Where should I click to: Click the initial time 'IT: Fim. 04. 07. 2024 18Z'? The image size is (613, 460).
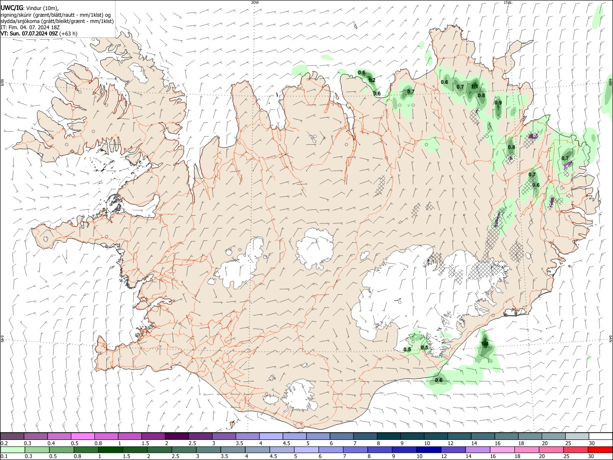pyautogui.click(x=29, y=27)
